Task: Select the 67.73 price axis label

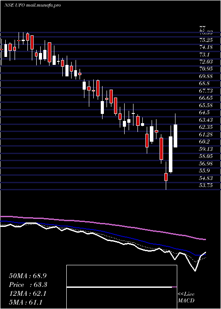Action: 206,91
